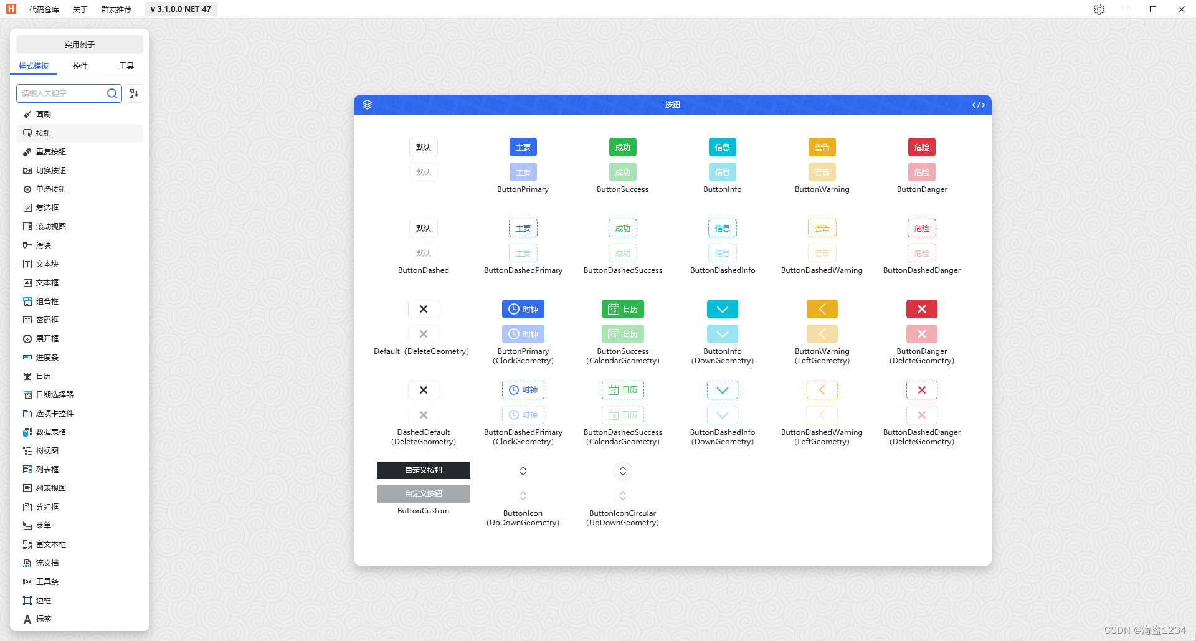
Task: Click the red solid delete X button
Action: [922, 309]
